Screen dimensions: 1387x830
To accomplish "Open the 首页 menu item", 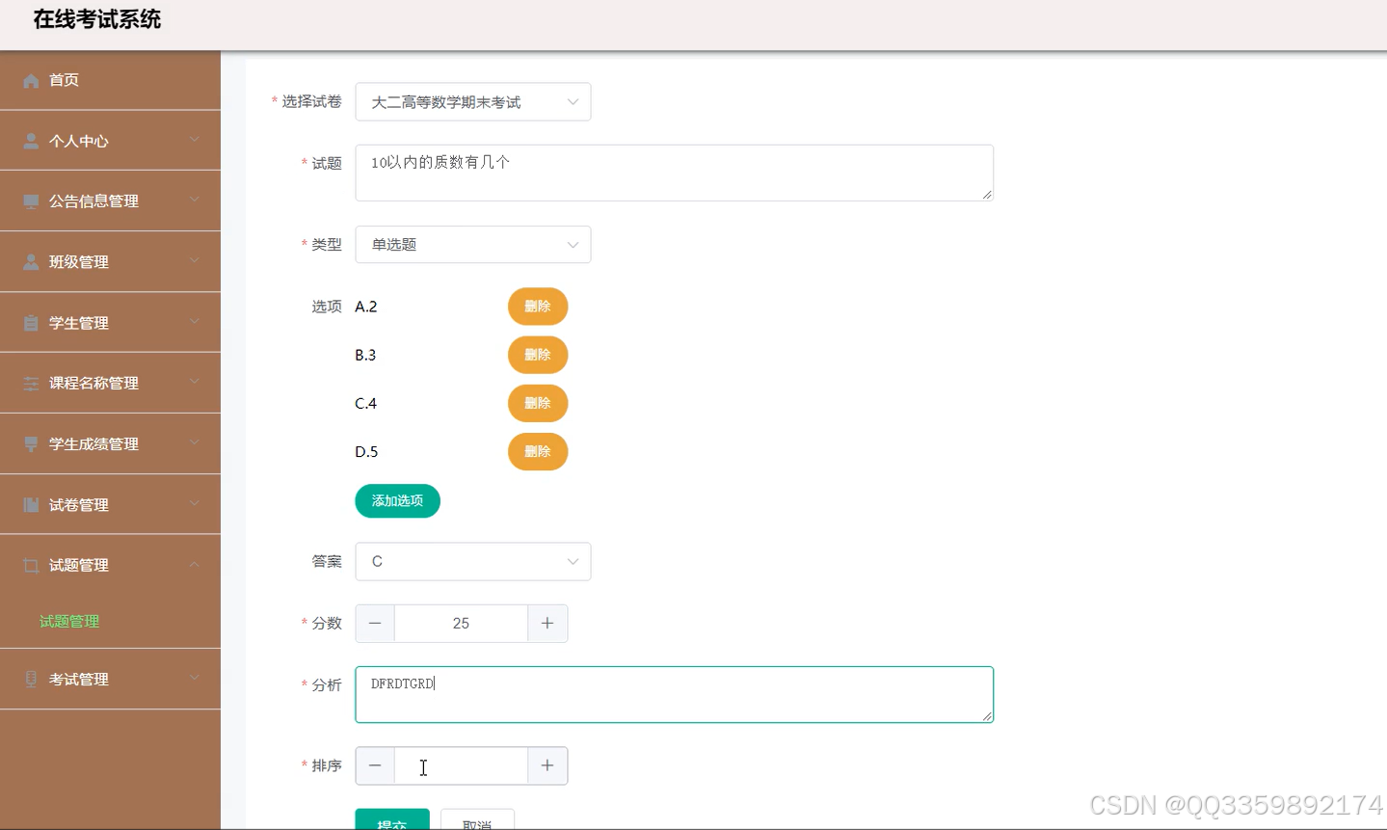I will [110, 80].
